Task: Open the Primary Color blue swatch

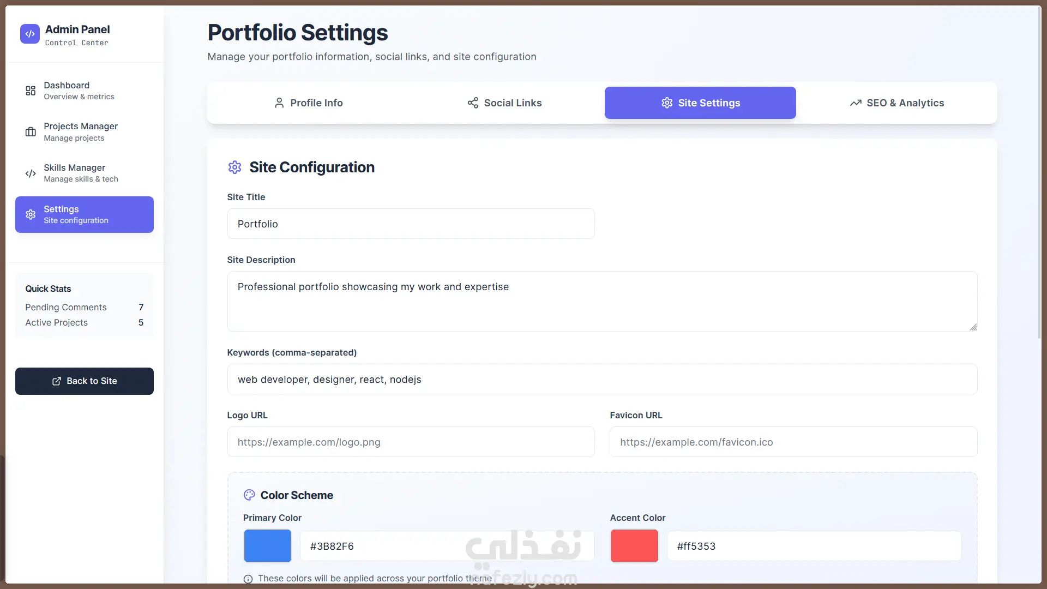Action: click(x=268, y=546)
